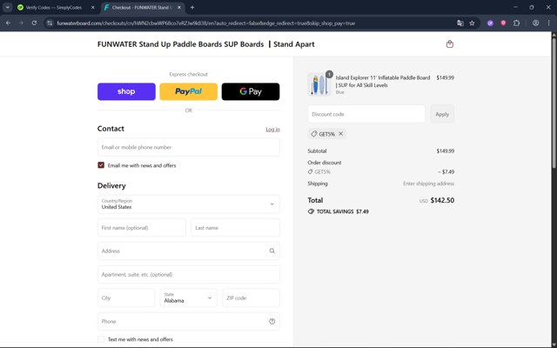The width and height of the screenshot is (557, 348).
Task: Click the address search magnifier icon
Action: pos(272,251)
